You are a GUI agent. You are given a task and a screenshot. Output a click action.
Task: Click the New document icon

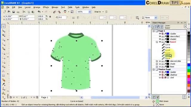point(4,12)
